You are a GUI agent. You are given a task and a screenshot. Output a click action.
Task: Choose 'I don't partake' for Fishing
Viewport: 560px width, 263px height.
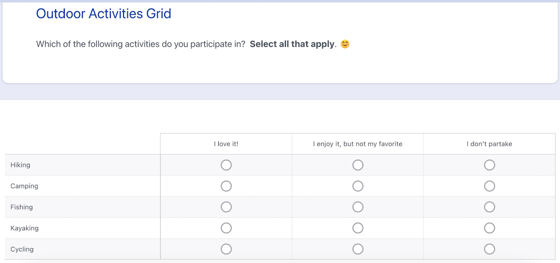point(489,207)
